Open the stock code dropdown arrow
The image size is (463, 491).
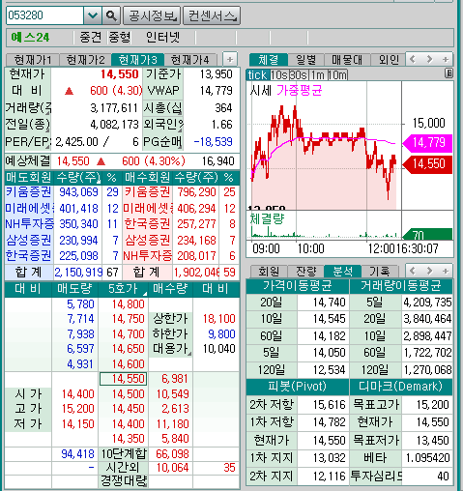point(93,15)
